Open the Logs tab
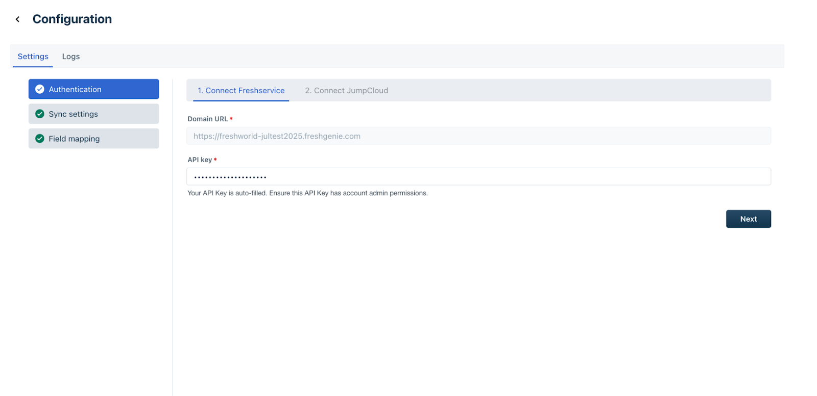 coord(71,57)
